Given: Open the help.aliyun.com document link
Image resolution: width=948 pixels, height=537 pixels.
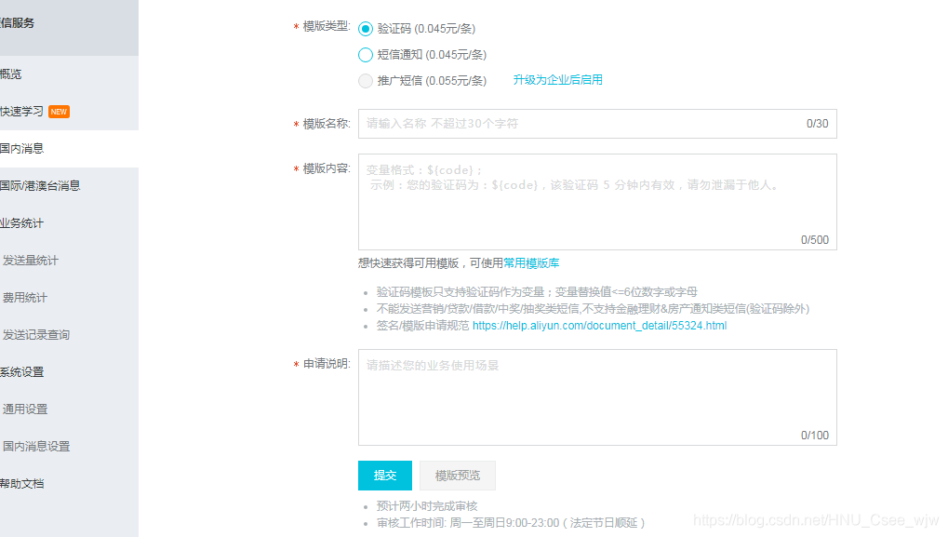Looking at the screenshot, I should (599, 326).
